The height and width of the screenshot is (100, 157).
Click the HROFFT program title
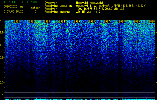tap(15, 2)
